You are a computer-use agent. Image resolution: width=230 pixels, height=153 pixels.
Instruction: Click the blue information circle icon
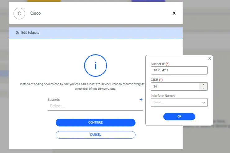click(96, 65)
